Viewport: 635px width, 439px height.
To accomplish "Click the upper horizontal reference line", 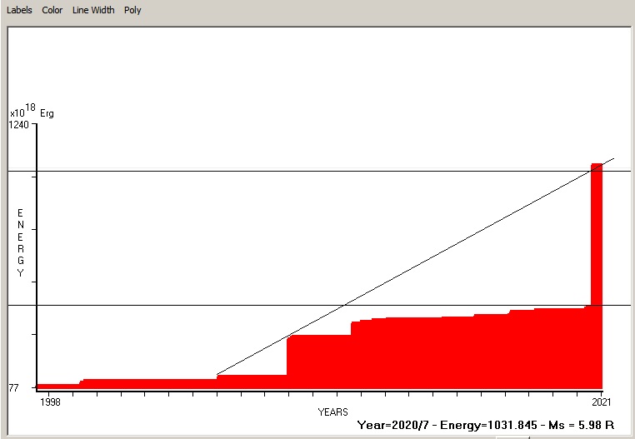I will click(250, 171).
